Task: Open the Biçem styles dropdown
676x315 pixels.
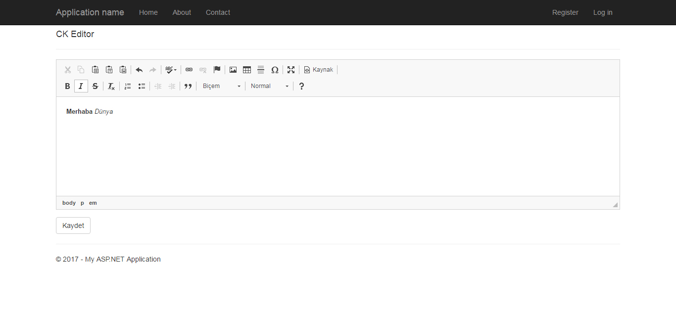Action: 221,86
